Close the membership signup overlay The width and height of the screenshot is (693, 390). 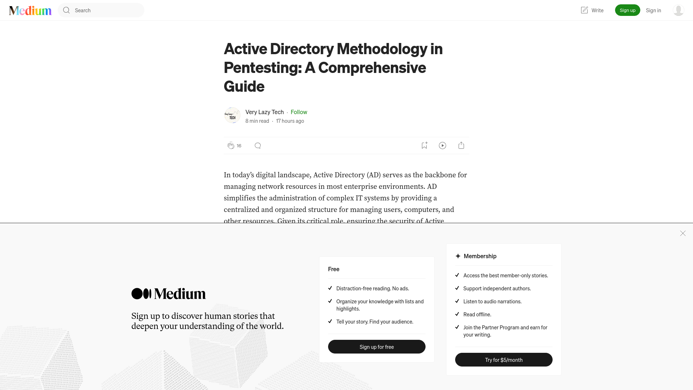[683, 233]
